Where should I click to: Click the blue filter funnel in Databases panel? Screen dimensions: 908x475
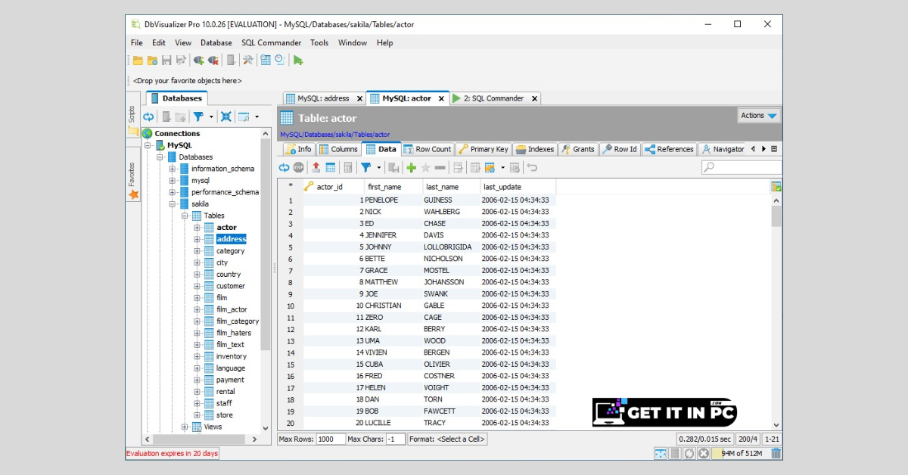point(198,117)
